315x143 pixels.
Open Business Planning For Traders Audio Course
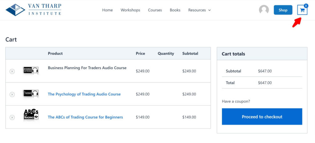(87, 68)
